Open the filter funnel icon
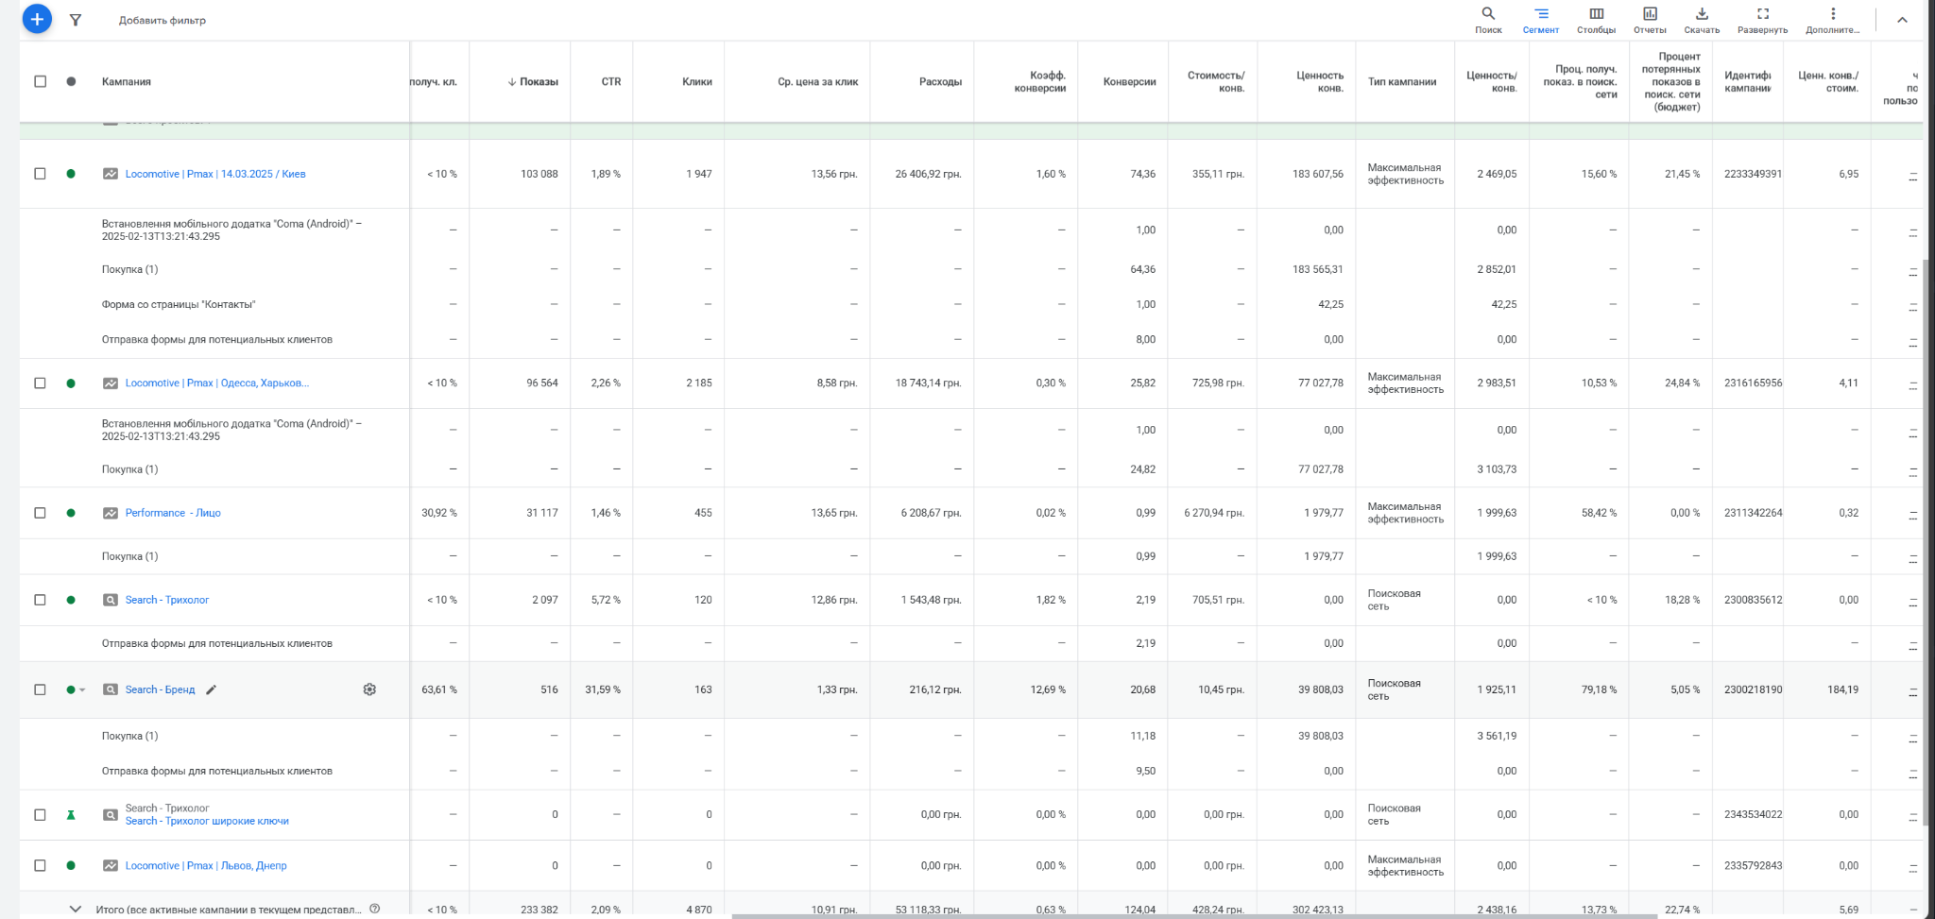The image size is (1935, 919). (x=76, y=20)
